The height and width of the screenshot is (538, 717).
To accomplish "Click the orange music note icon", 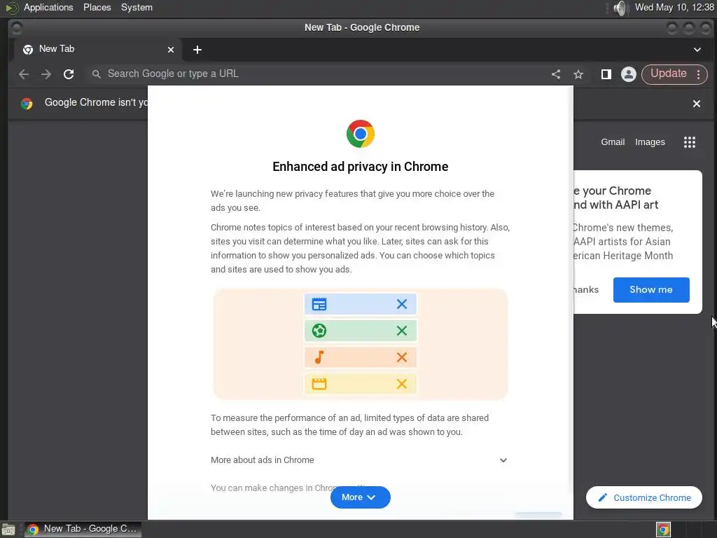I will [319, 357].
